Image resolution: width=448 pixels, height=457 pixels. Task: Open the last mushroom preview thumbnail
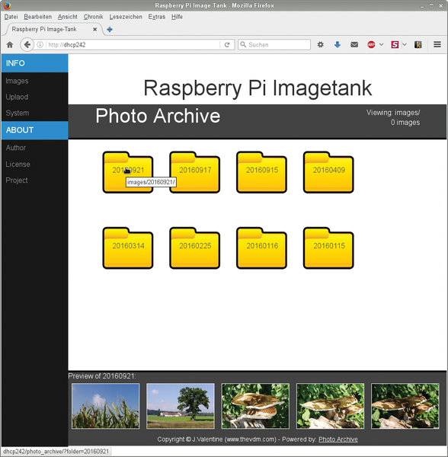click(x=405, y=406)
